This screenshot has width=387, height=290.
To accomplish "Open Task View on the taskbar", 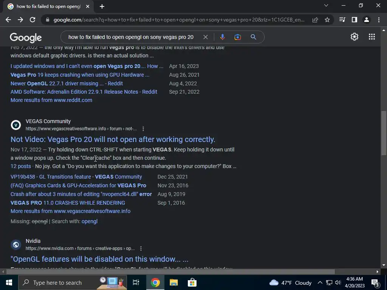I will [x=136, y=282].
